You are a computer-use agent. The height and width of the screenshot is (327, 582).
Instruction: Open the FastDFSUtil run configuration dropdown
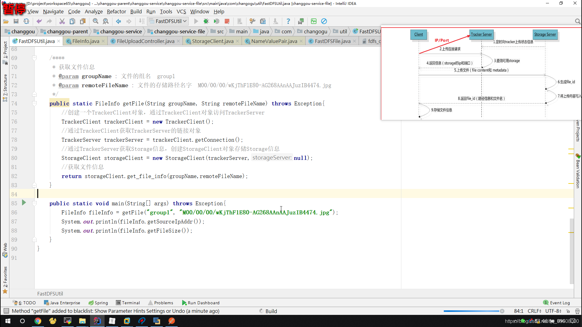click(168, 21)
